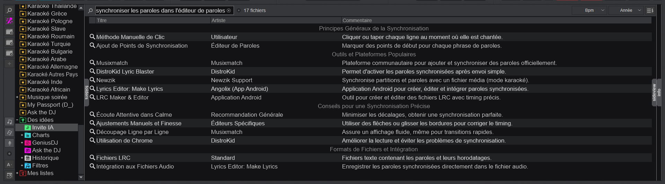
Task: Click the microphone icon in left sidebar
Action: (9, 143)
